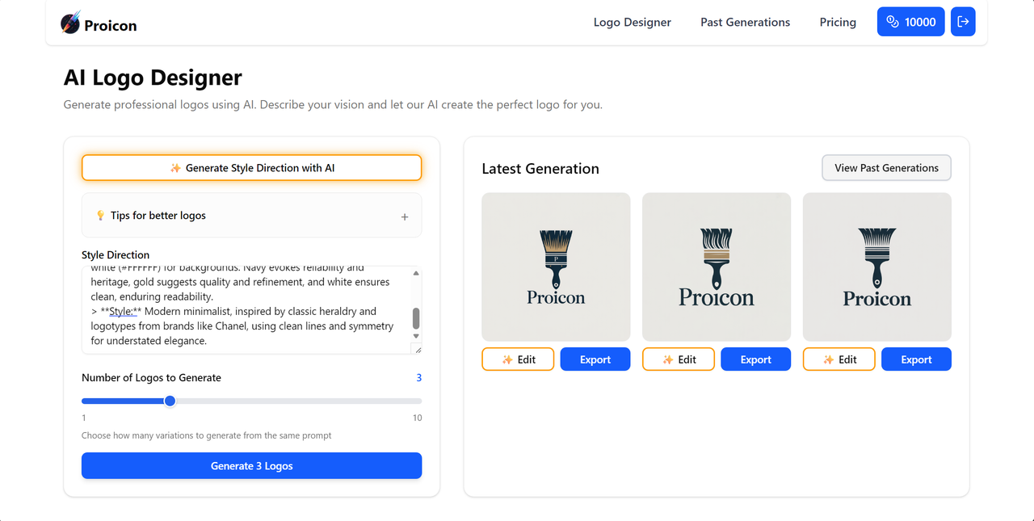
Task: Expand Tips for better logos plus sign
Action: [x=405, y=216]
